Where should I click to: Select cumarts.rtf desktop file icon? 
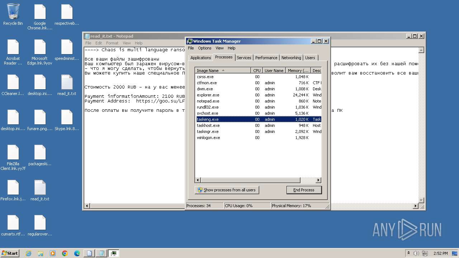point(13,225)
